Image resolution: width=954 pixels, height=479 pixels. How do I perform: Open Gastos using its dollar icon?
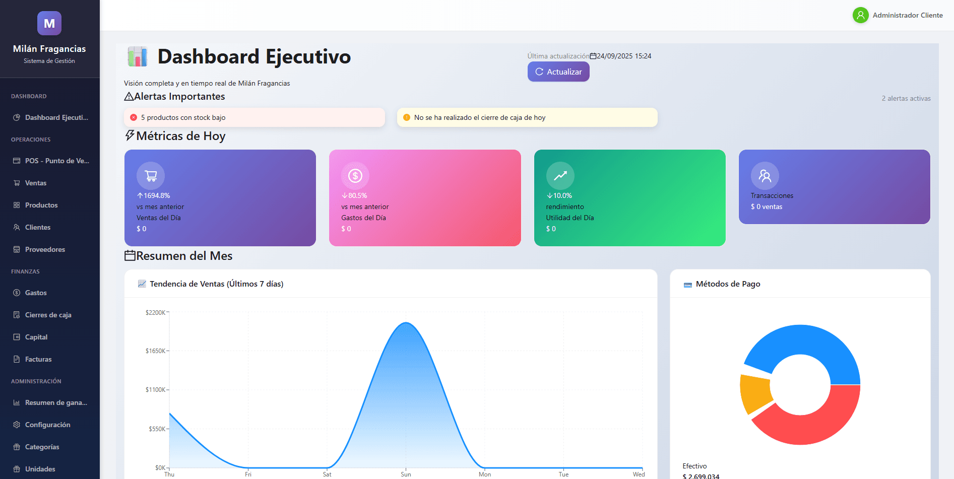(17, 293)
